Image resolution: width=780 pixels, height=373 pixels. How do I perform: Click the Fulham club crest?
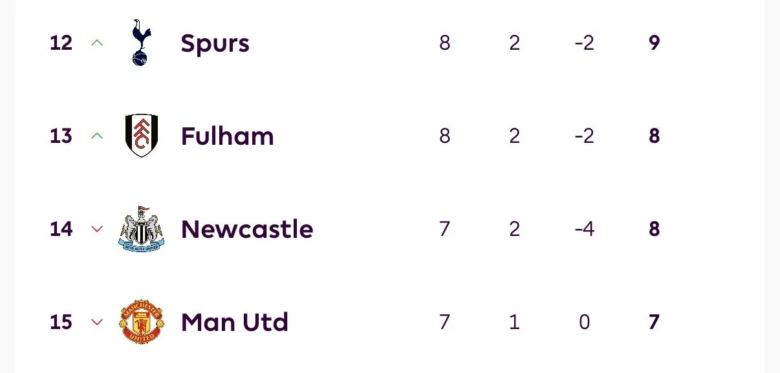click(x=141, y=136)
